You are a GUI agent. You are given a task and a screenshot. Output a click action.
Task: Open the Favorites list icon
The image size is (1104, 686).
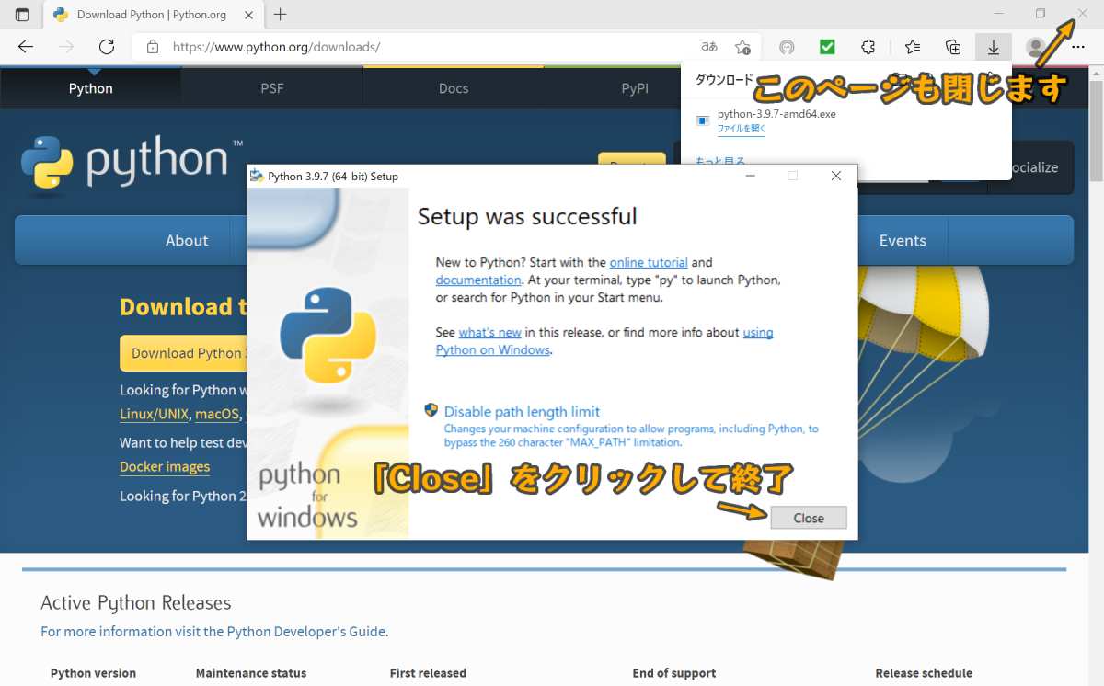tap(912, 47)
